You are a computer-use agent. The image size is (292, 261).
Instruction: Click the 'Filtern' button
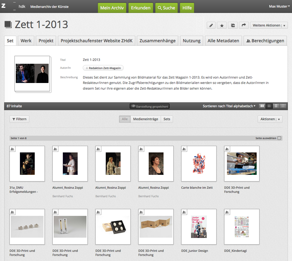20,119
